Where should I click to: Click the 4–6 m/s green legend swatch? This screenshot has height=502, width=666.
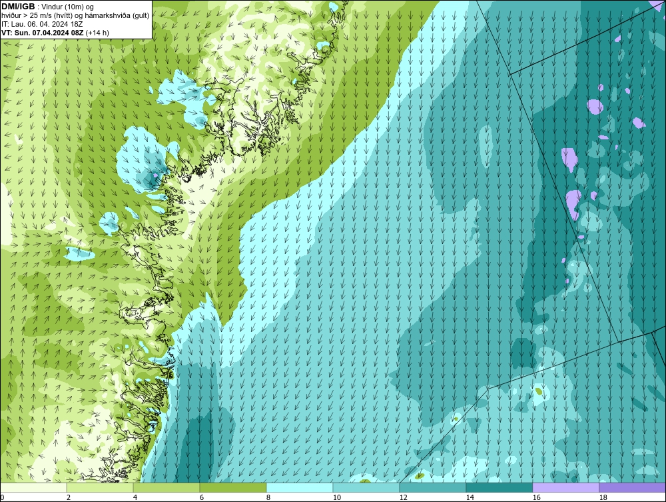coord(166,487)
